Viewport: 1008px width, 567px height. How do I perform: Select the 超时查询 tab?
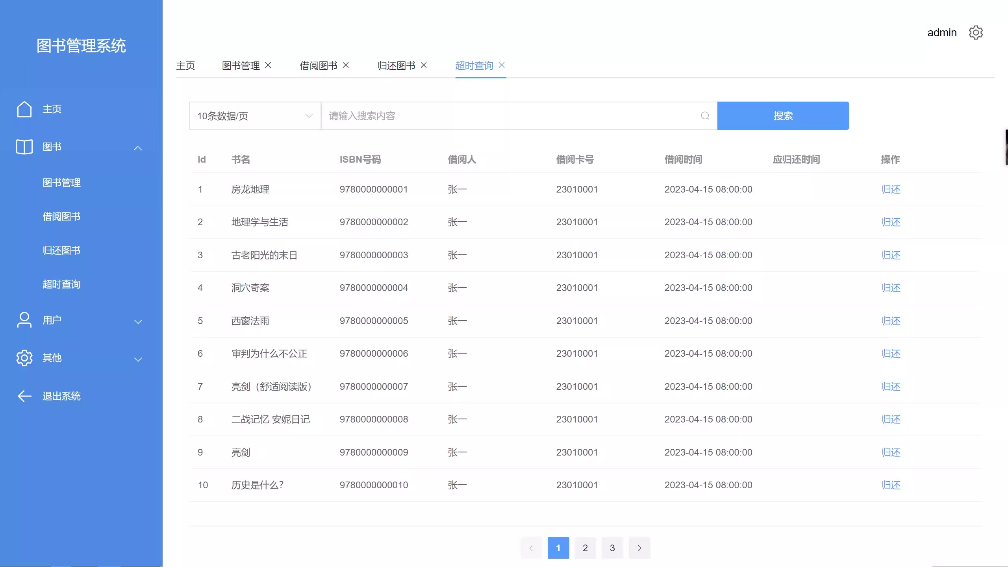click(x=474, y=66)
